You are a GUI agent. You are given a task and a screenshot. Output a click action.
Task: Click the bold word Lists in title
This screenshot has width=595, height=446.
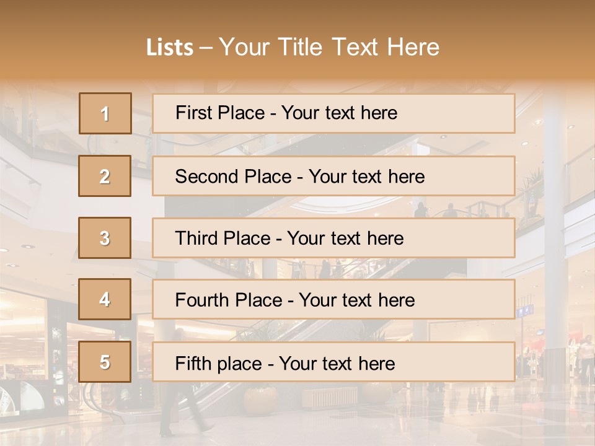170,48
